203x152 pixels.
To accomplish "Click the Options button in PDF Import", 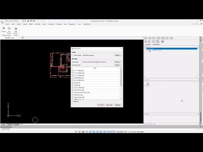I will (118, 55).
